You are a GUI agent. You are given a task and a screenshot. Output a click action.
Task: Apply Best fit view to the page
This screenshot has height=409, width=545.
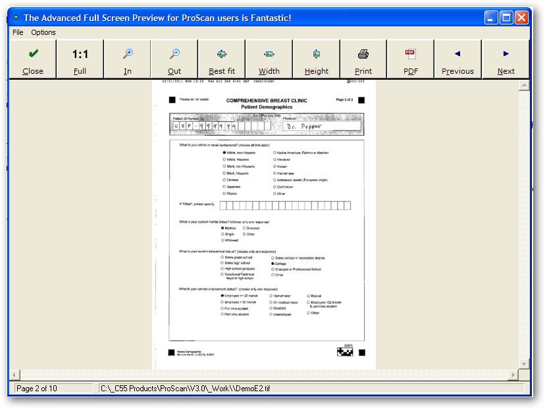tap(222, 59)
